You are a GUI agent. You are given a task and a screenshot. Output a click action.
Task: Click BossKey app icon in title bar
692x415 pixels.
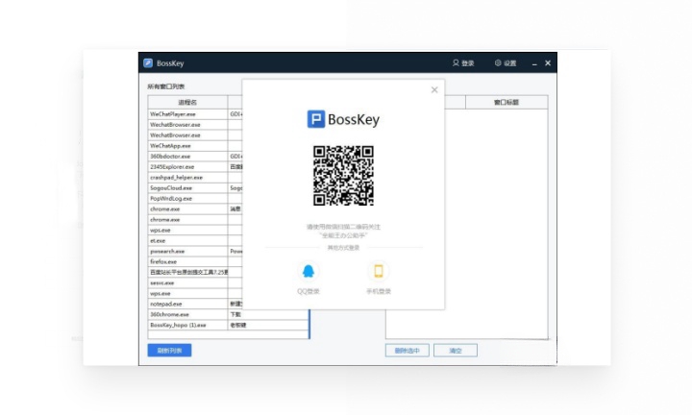click(148, 63)
